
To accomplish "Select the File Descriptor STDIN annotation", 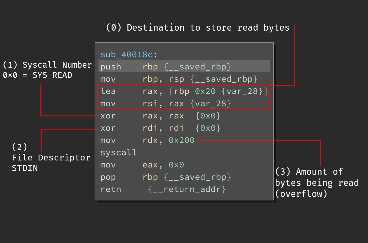I will (51, 158).
